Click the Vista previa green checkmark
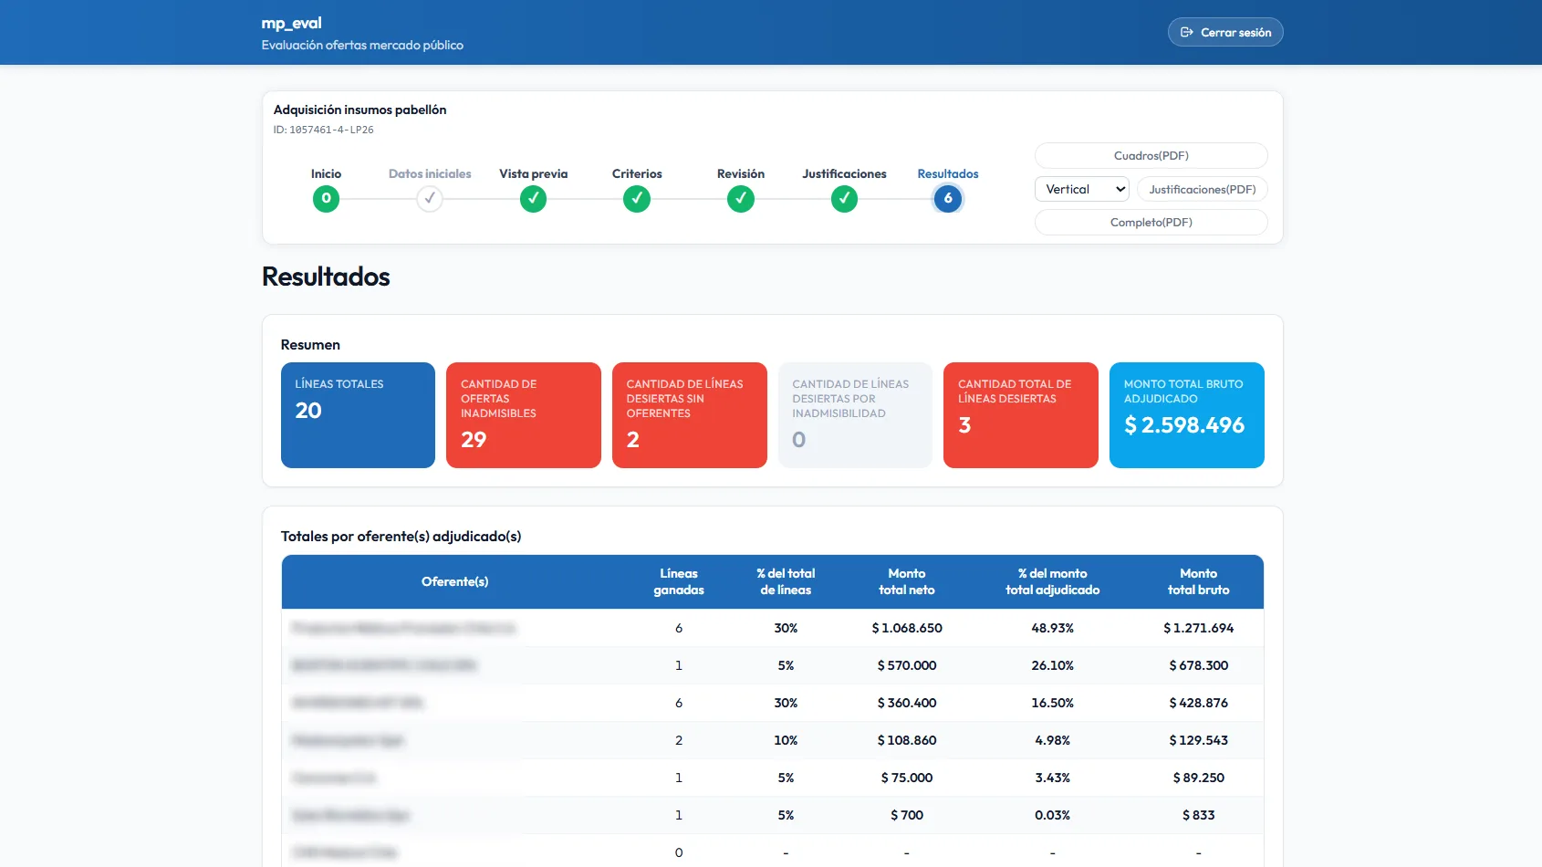The image size is (1542, 867). click(533, 198)
